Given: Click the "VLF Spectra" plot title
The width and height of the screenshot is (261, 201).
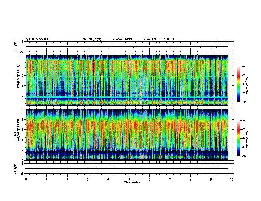Looking at the screenshot, I should click(37, 39).
